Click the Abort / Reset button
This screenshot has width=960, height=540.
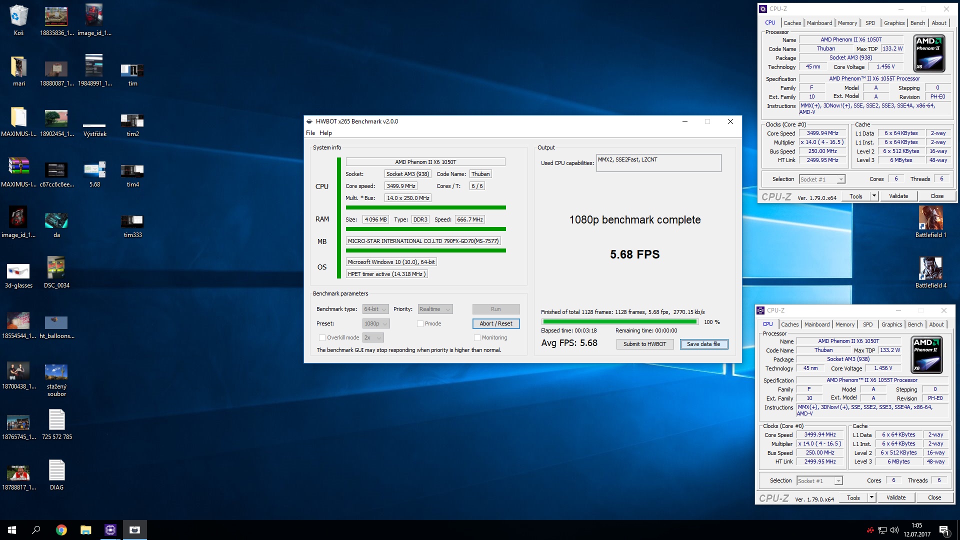496,323
